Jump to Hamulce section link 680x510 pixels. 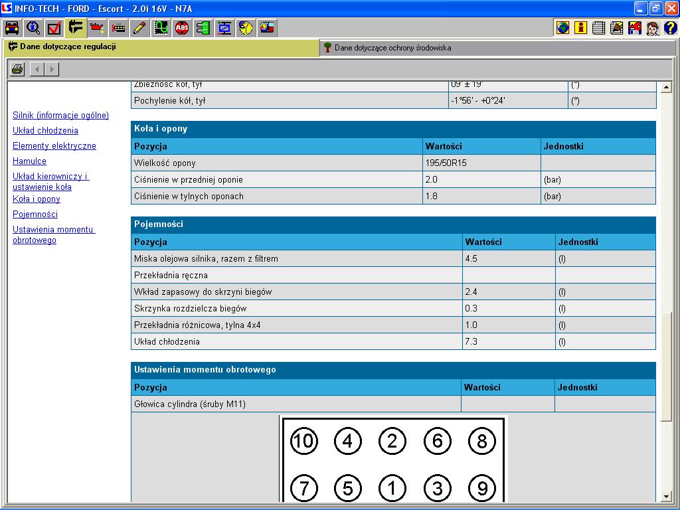[29, 161]
